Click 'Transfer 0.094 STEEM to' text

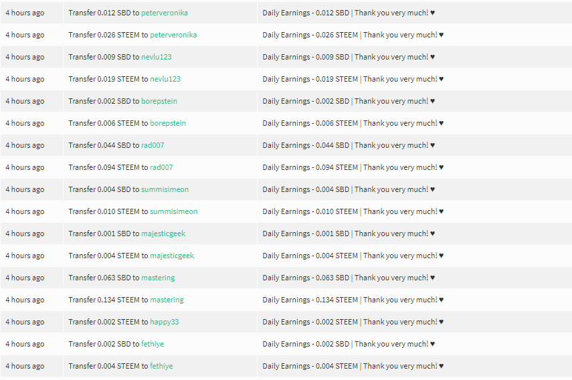point(108,167)
